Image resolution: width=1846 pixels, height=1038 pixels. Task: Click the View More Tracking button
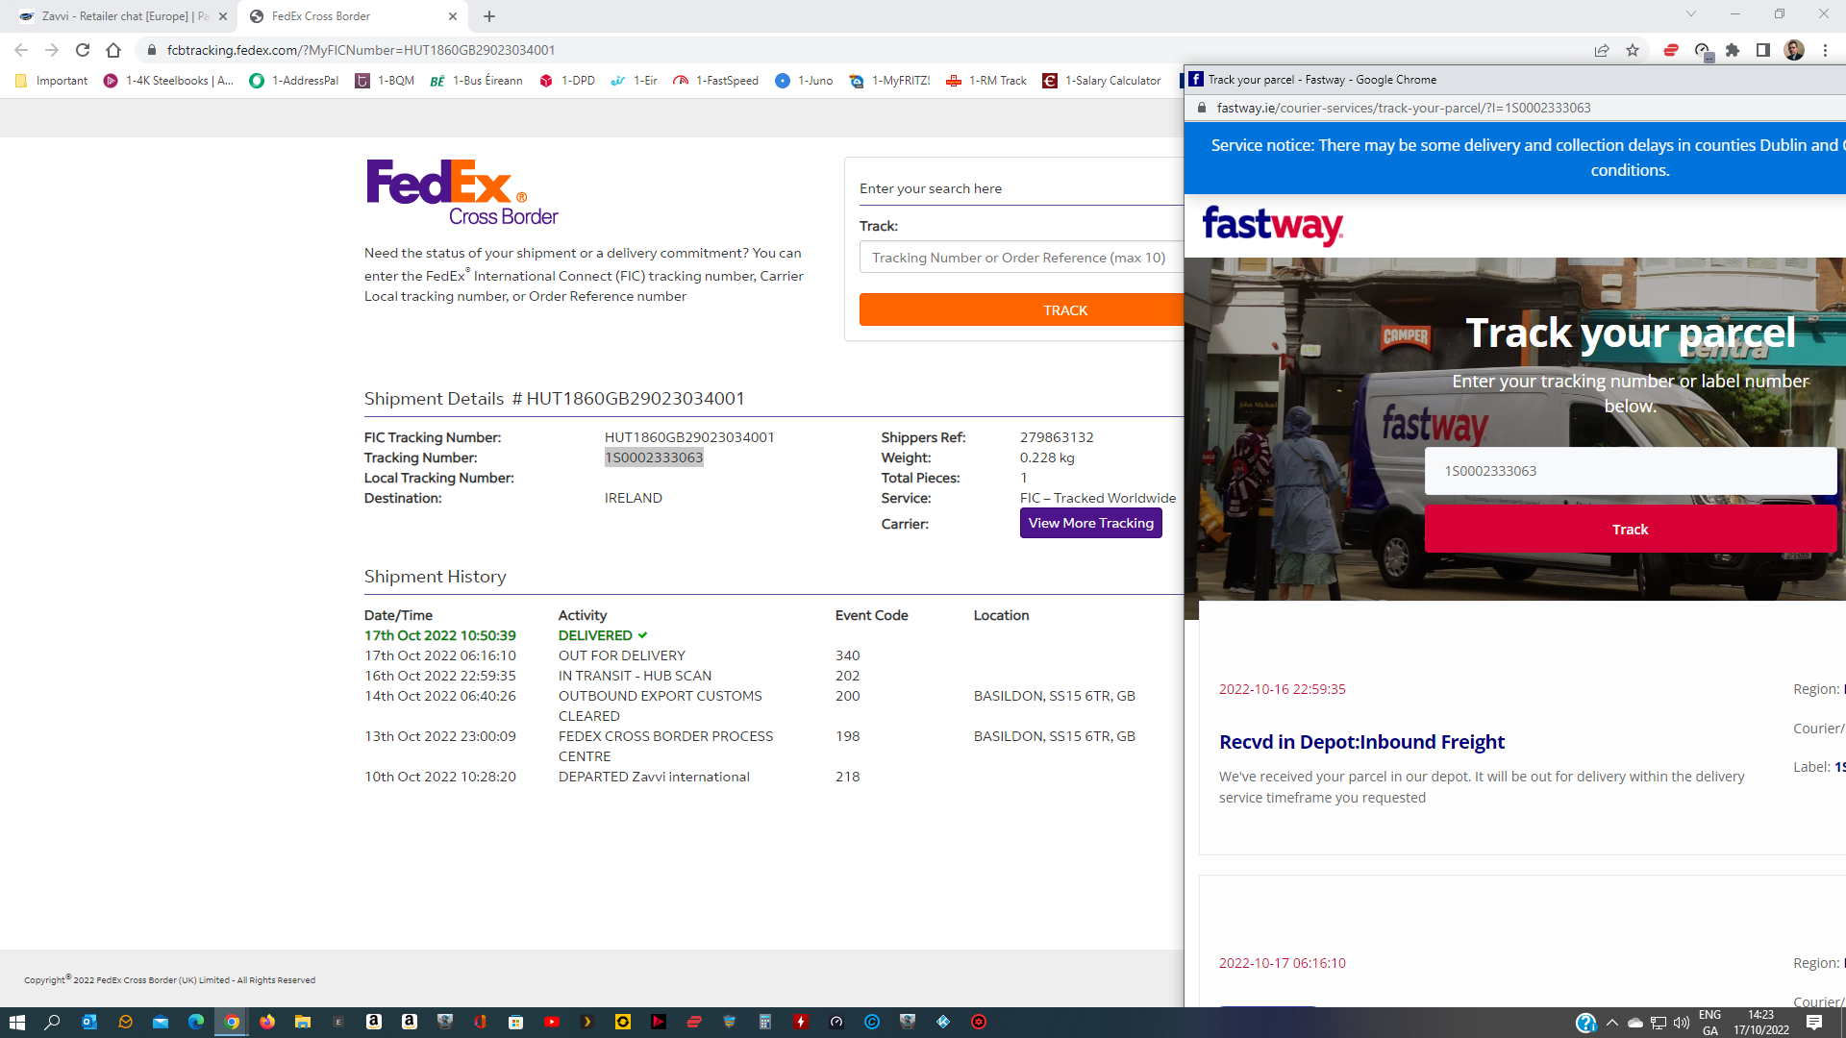(x=1090, y=523)
